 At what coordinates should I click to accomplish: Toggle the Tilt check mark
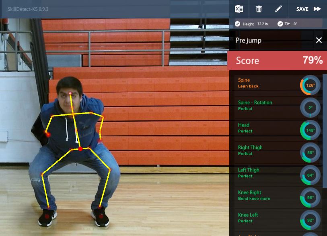pyautogui.click(x=280, y=24)
